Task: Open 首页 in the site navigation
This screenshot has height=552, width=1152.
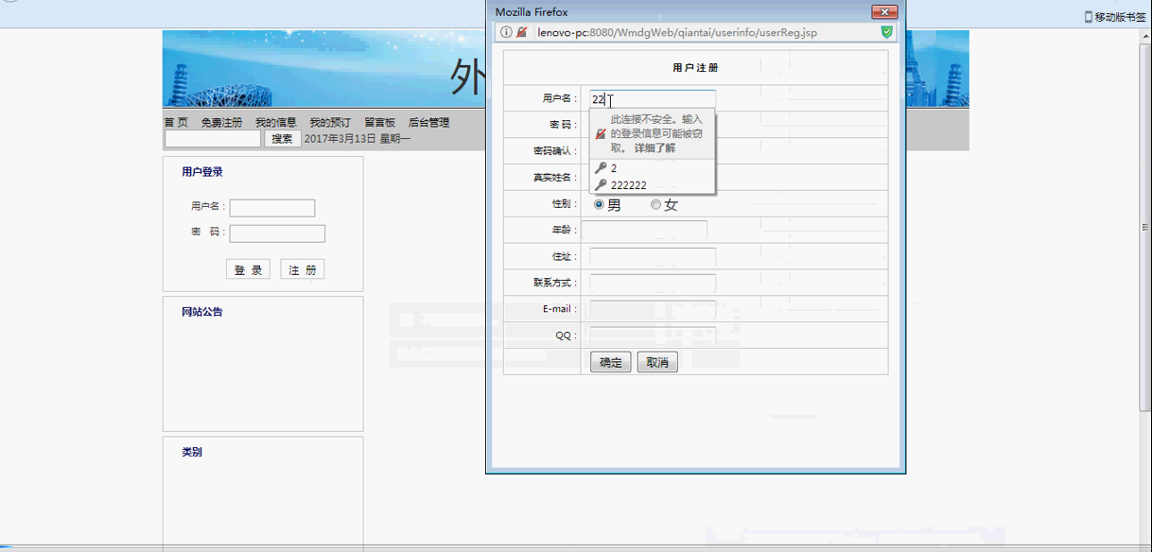Action: point(176,122)
